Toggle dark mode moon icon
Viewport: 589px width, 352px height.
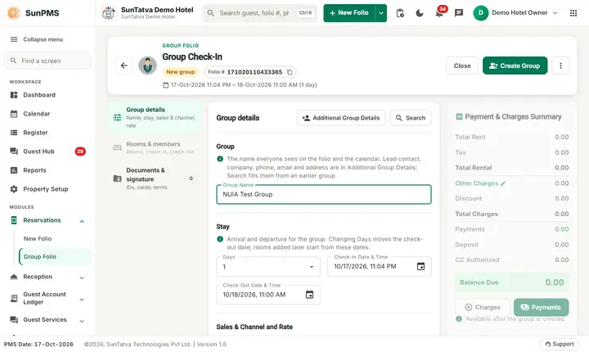pos(420,13)
